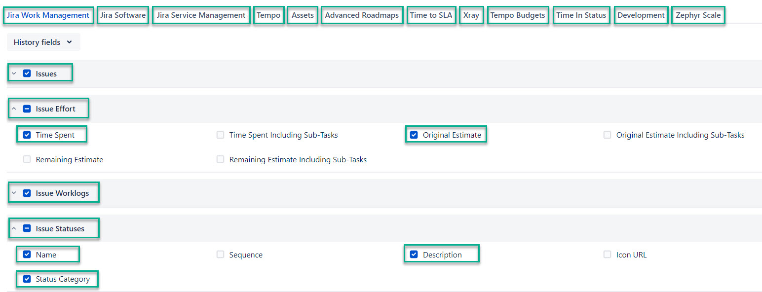The width and height of the screenshot is (762, 292).
Task: Open the Tempo Budgets tab
Action: point(518,15)
